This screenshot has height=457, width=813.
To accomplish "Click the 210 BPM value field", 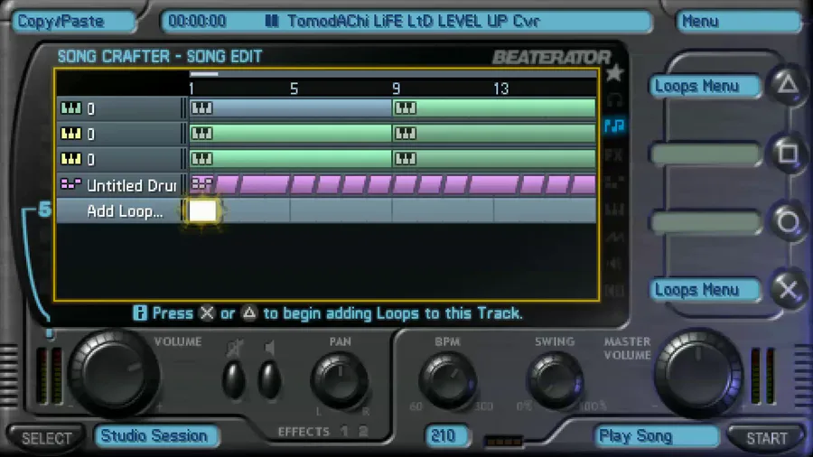I will (x=447, y=435).
